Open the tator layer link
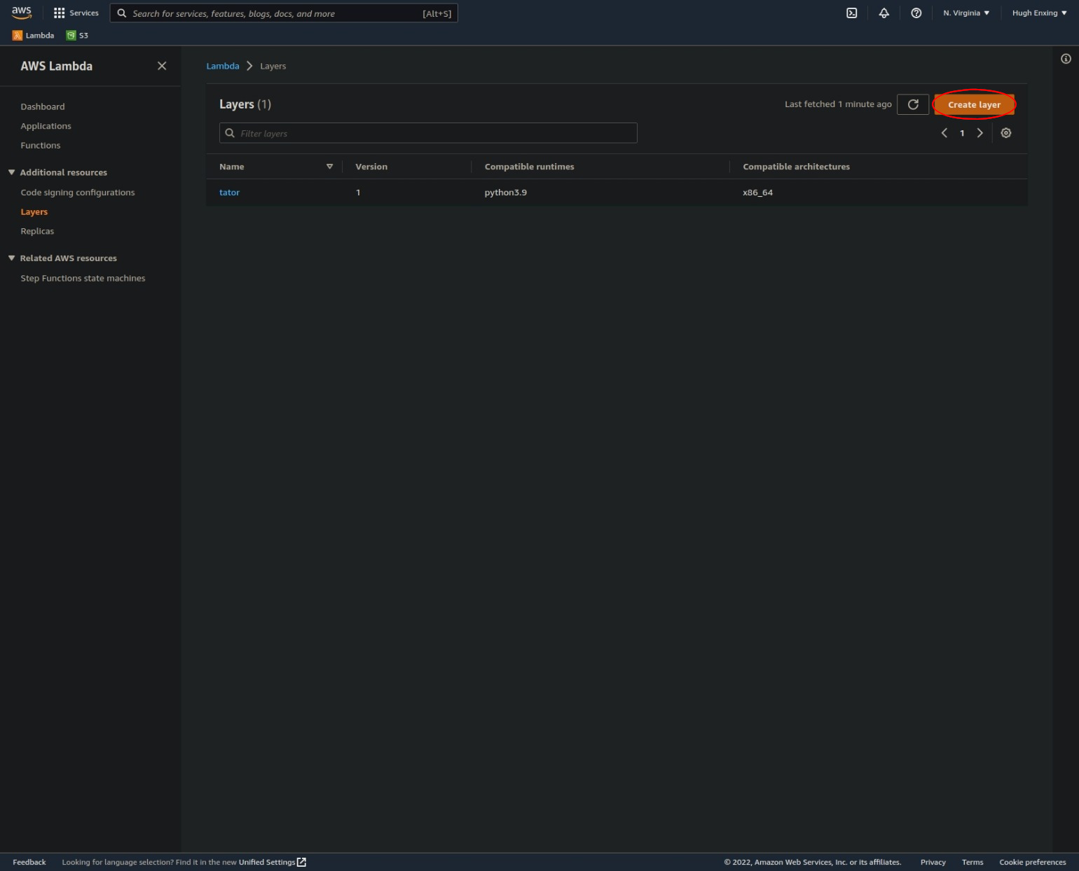 [x=230, y=192]
